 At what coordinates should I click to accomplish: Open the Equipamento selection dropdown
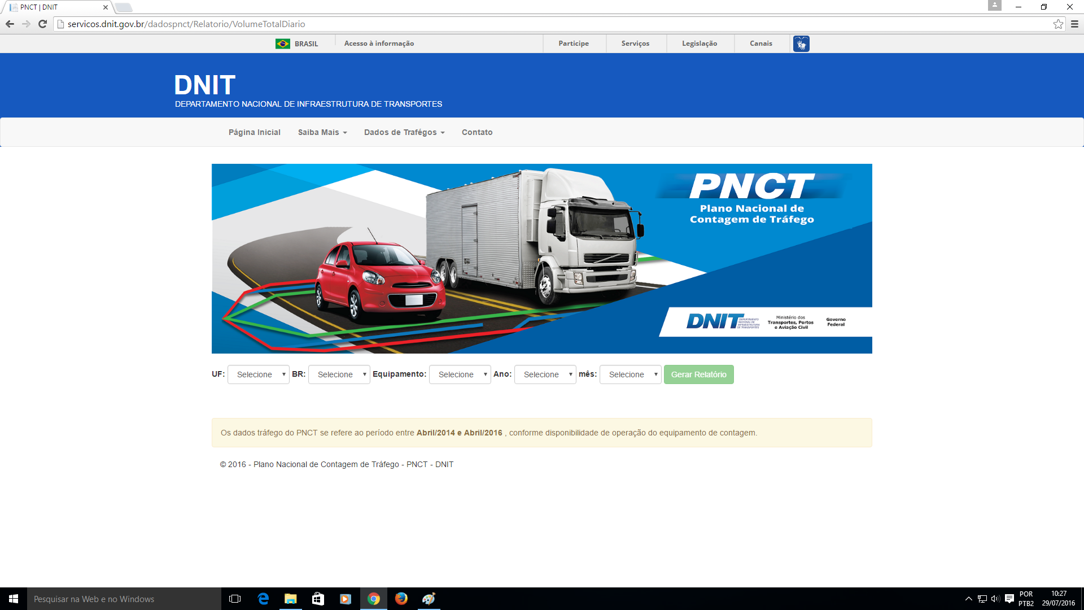pyautogui.click(x=460, y=374)
